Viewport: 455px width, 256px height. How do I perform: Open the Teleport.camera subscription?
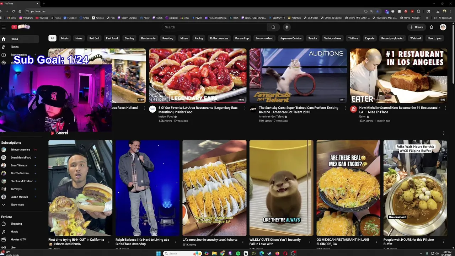pos(20,150)
